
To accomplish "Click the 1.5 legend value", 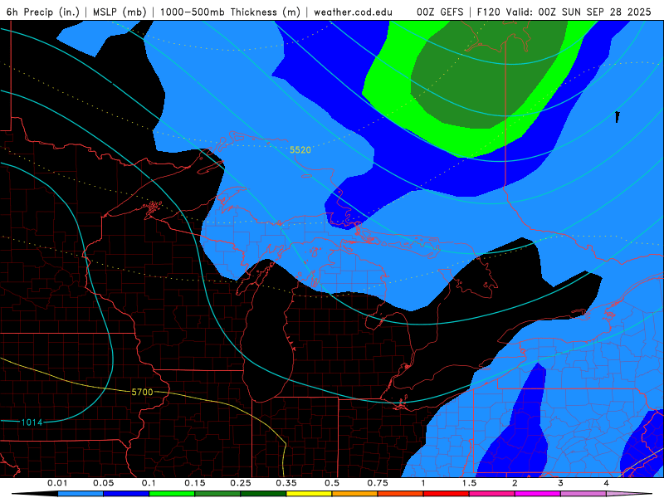I will click(469, 483).
